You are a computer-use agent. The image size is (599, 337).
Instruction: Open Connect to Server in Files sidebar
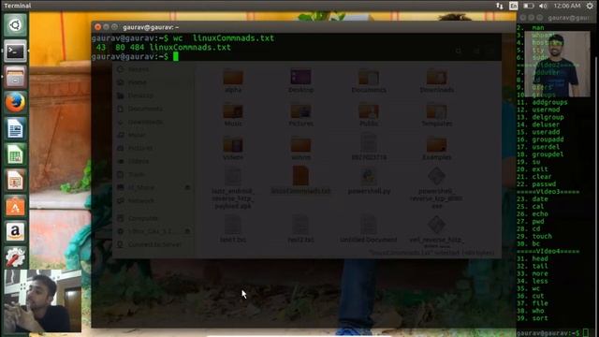click(154, 244)
